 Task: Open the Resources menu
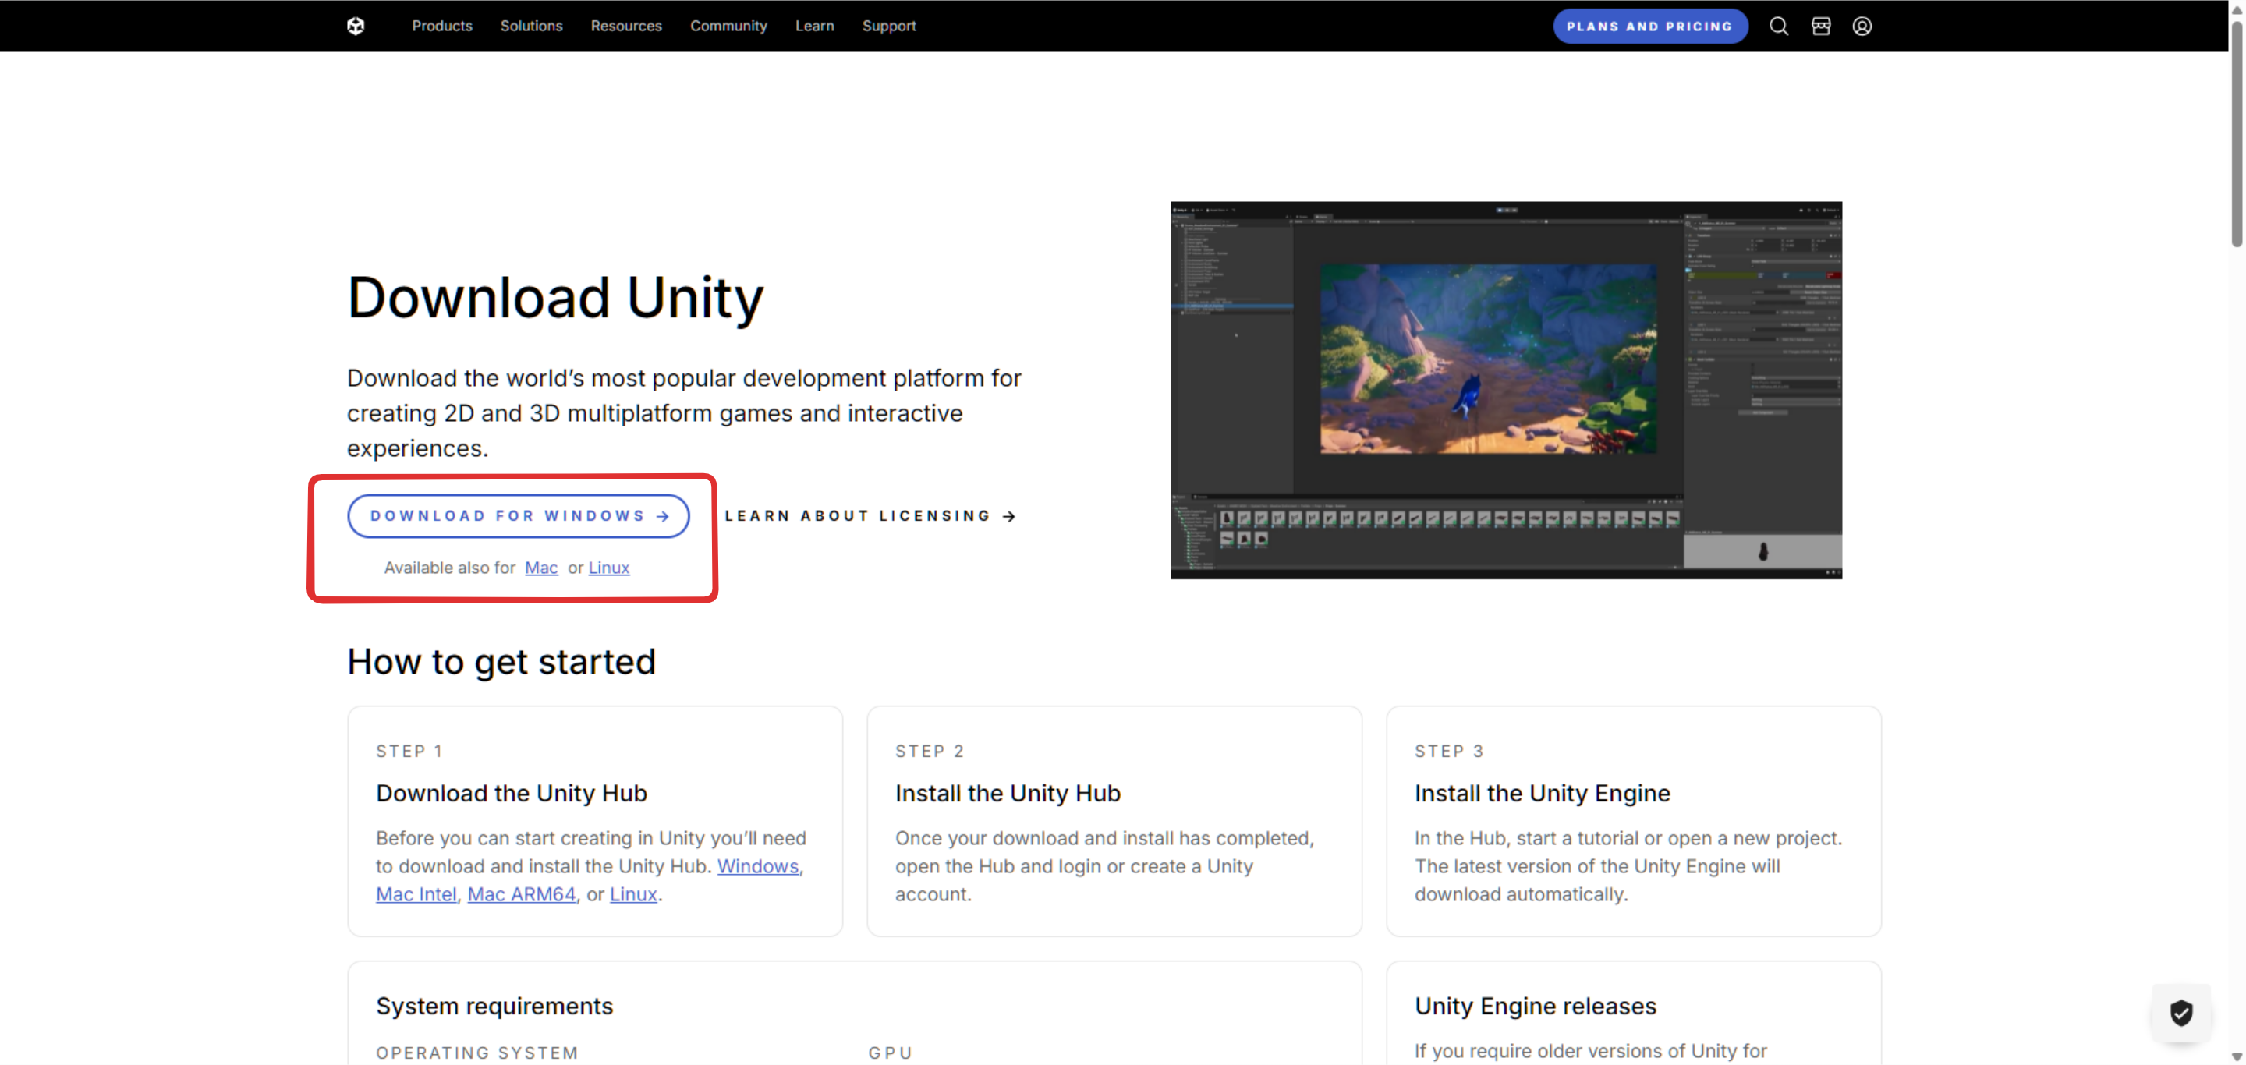(x=626, y=25)
